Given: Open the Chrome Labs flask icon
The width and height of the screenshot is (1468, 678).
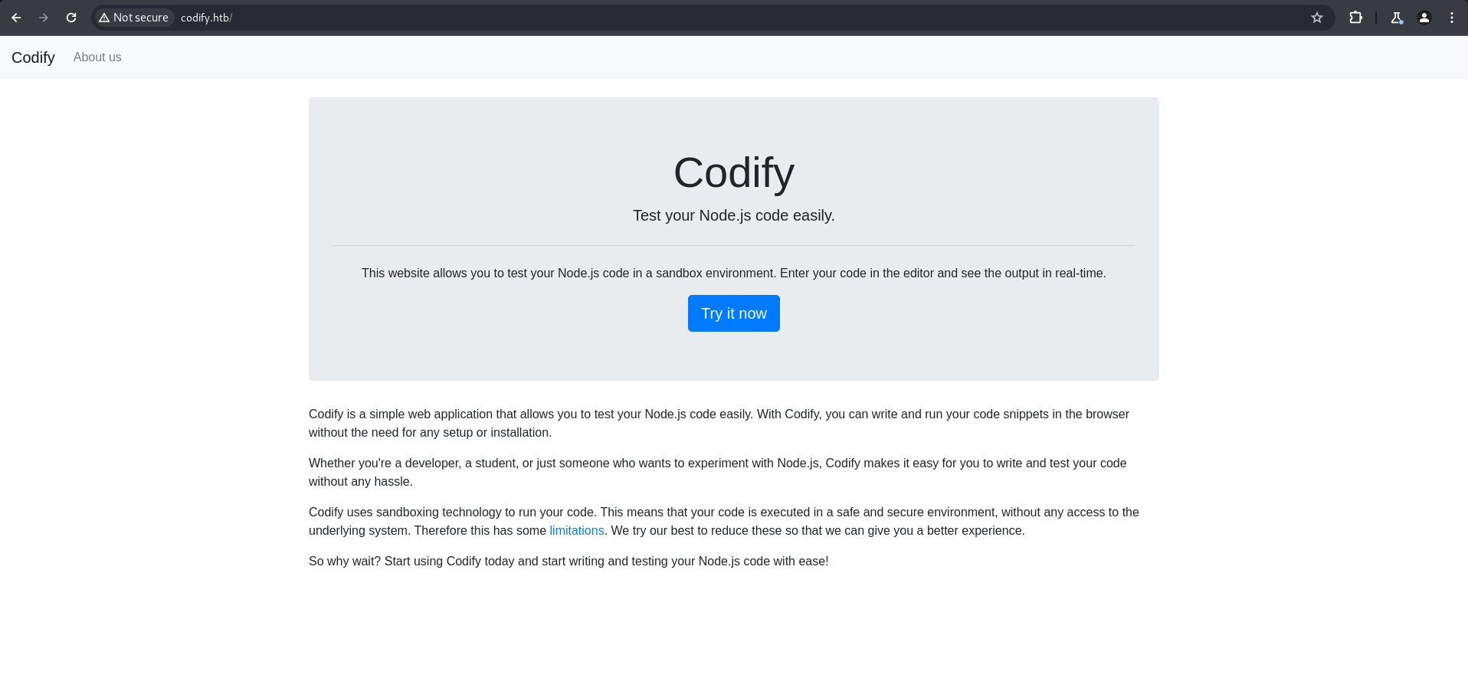Looking at the screenshot, I should 1396,18.
